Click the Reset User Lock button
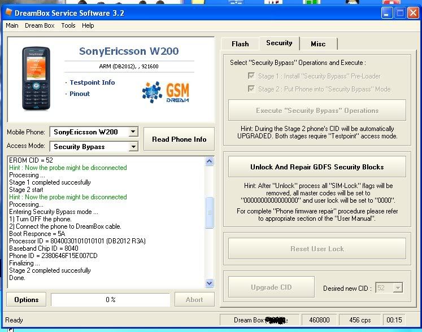Image resolution: width=422 pixels, height=332 pixels. click(x=317, y=248)
